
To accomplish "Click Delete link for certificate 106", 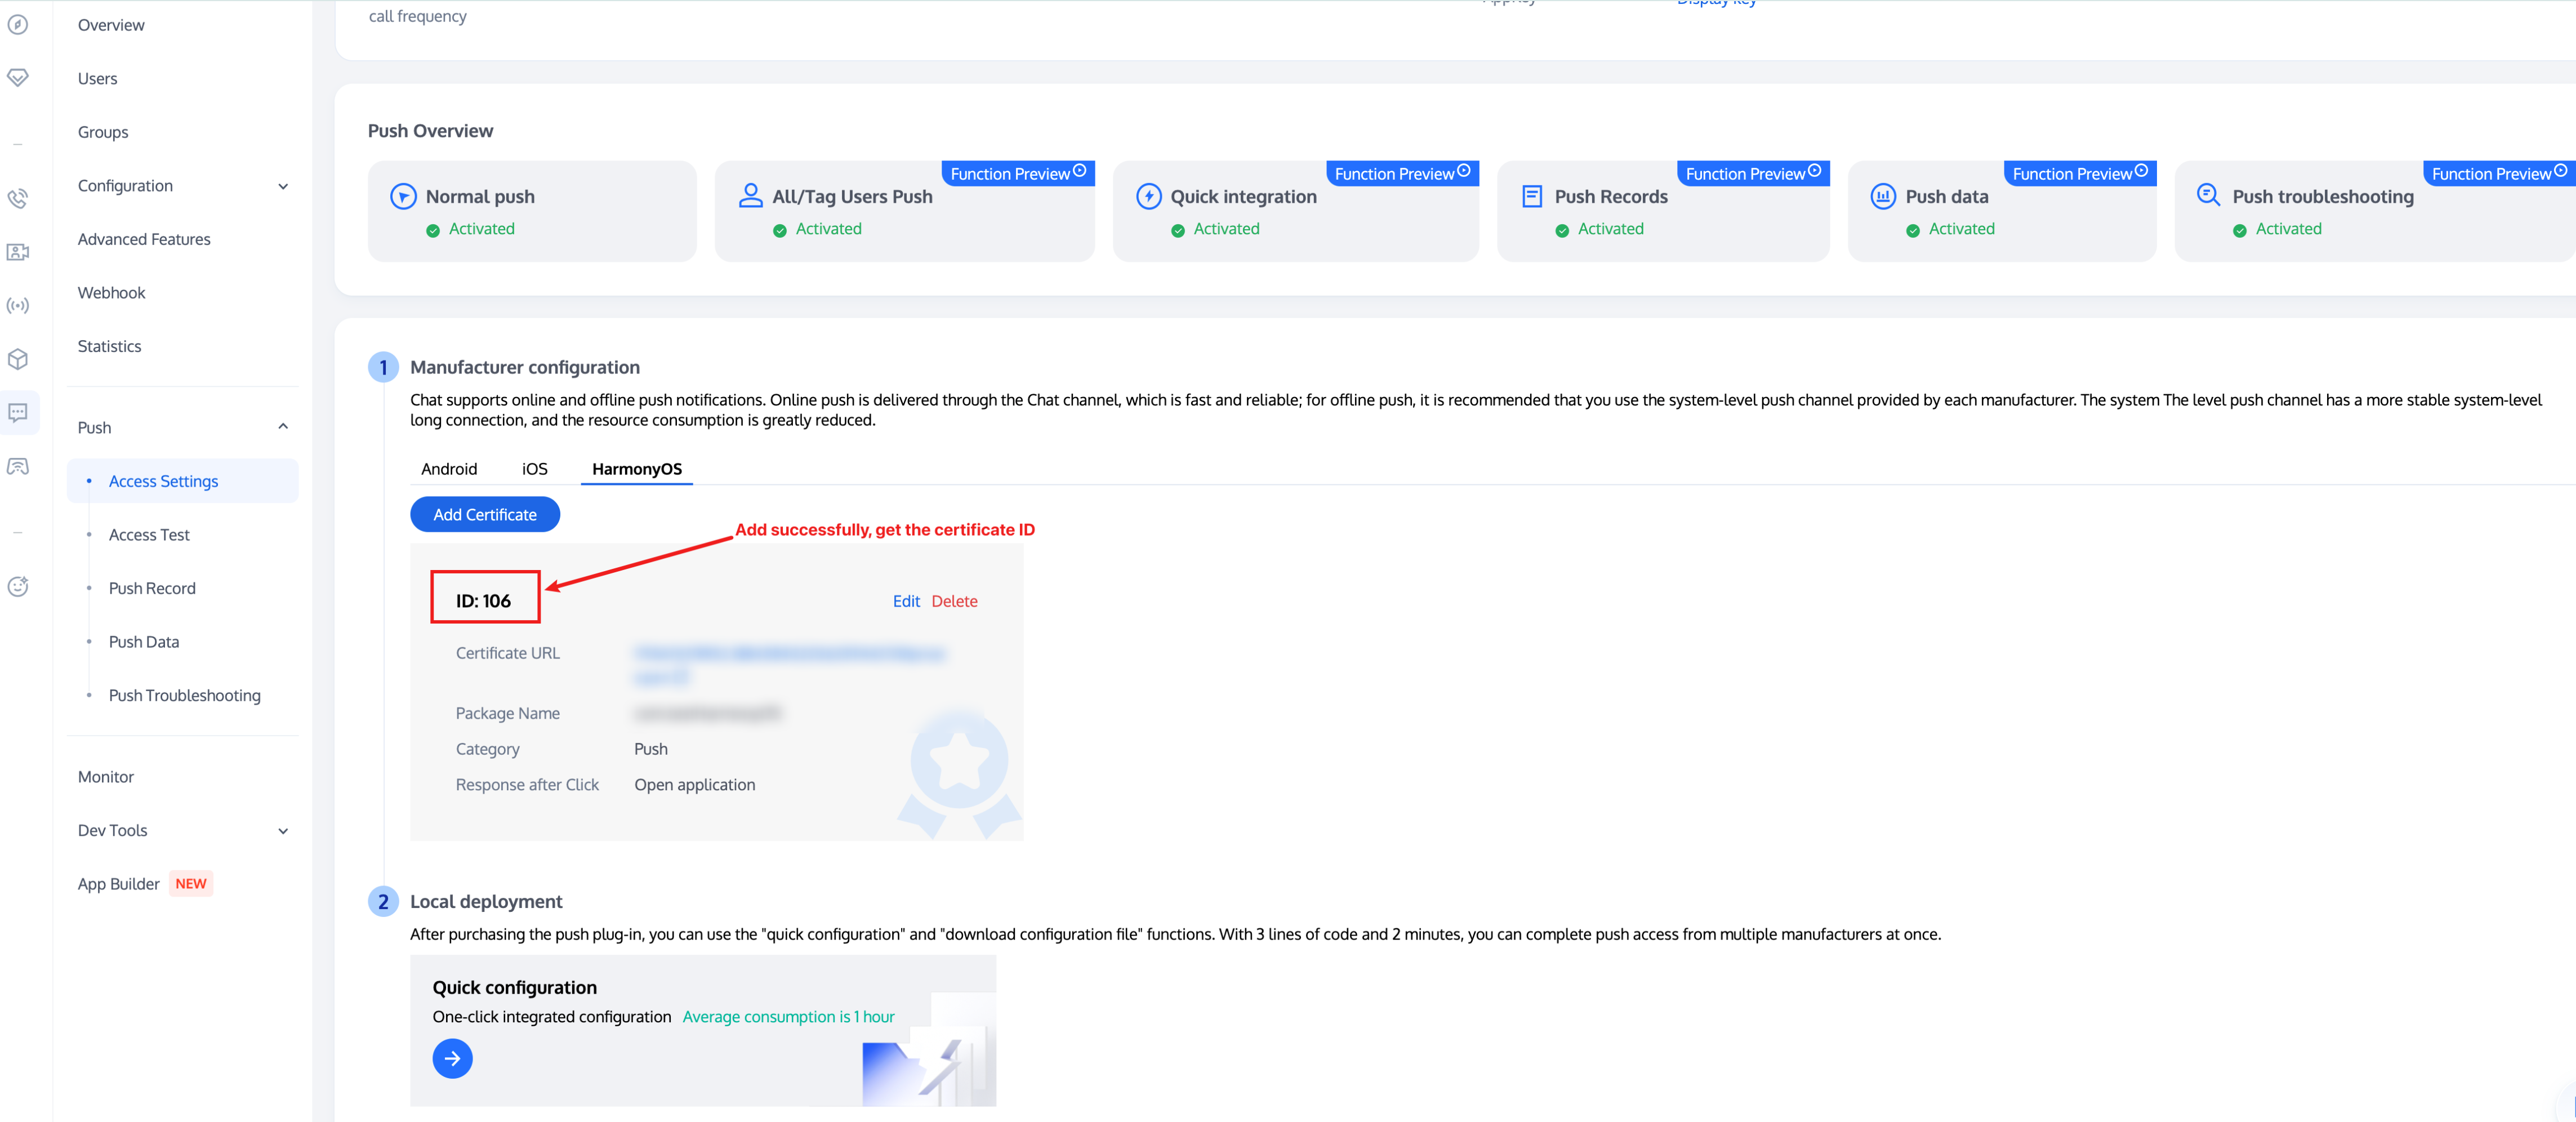I will 954,601.
